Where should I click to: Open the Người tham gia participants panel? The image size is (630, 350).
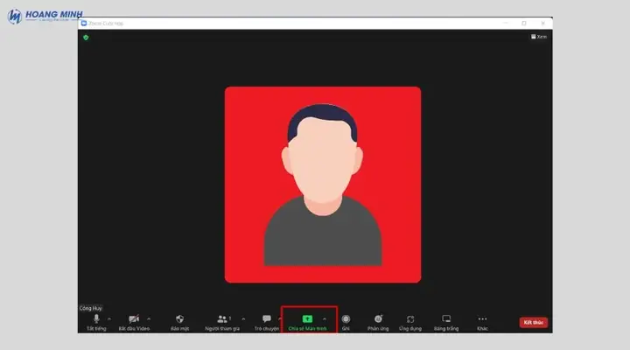click(222, 322)
